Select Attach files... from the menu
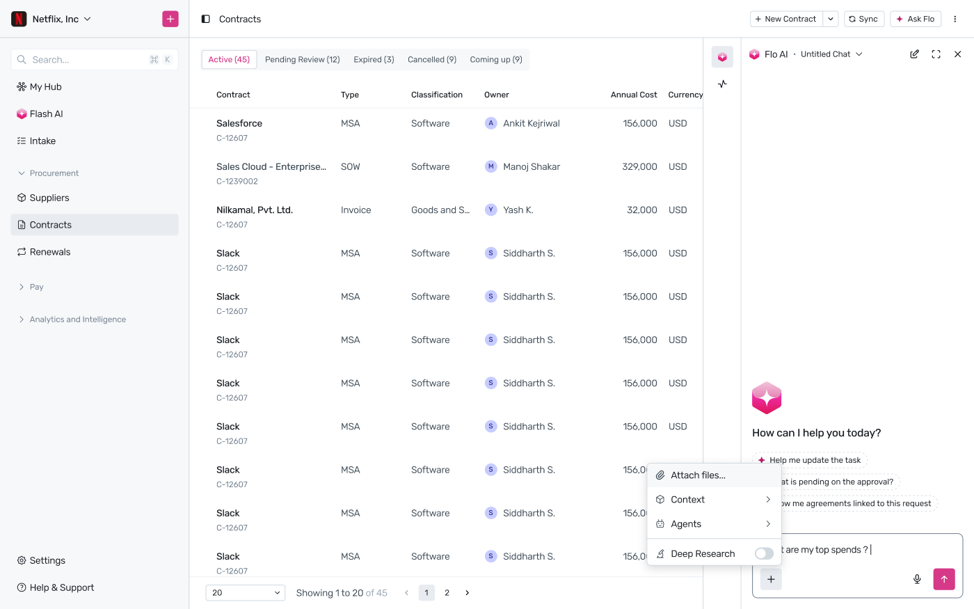 click(714, 475)
